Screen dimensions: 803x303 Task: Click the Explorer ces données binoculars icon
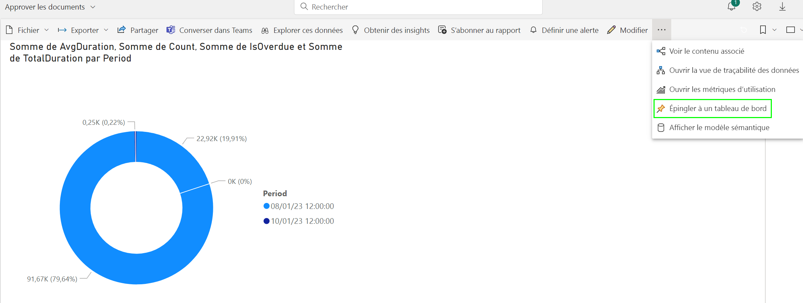point(265,30)
